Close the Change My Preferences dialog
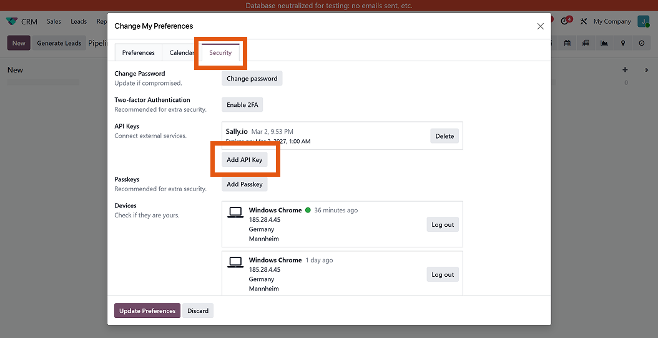 point(541,26)
